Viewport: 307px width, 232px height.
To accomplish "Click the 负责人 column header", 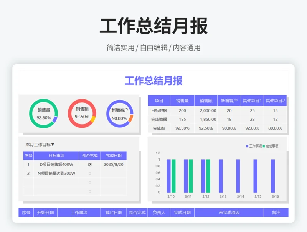I will coord(159,213).
